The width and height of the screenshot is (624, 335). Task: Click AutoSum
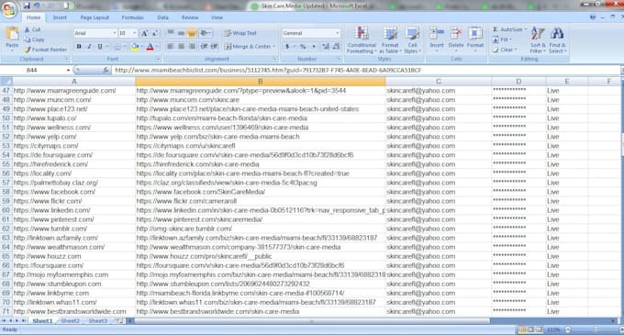pos(507,30)
